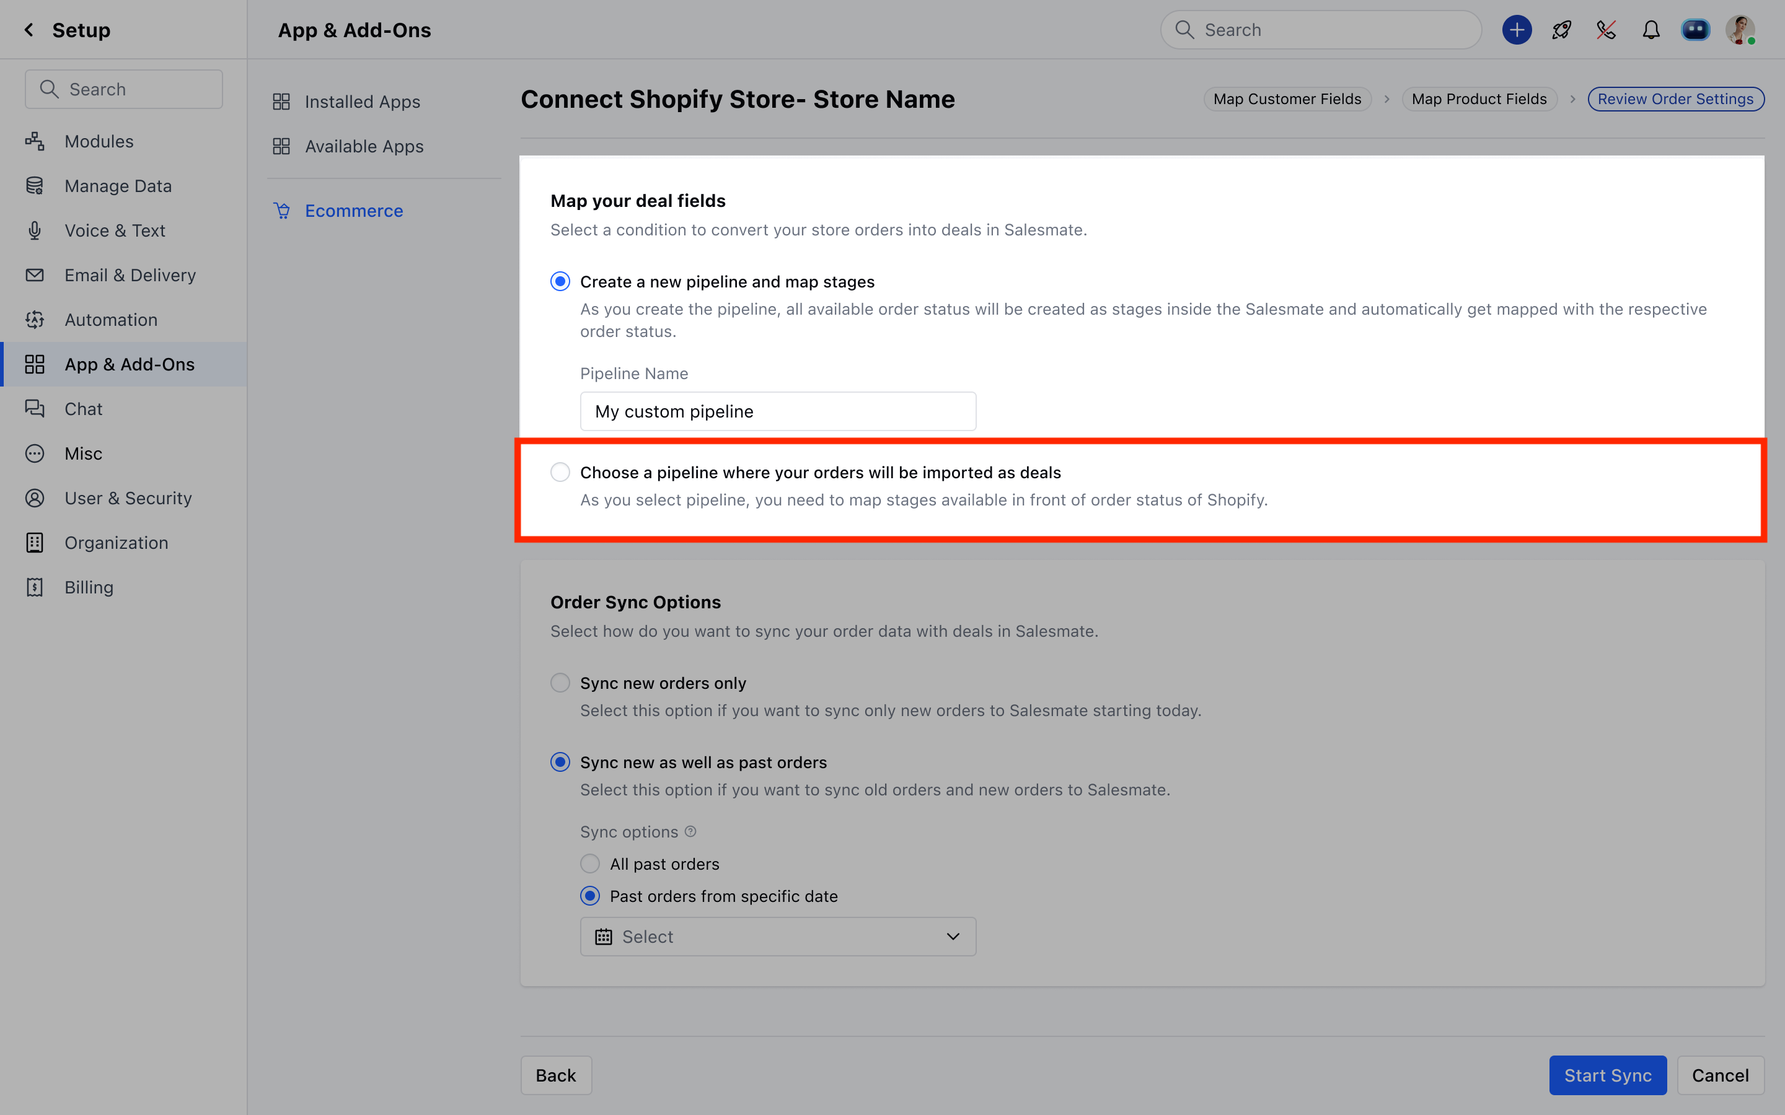Click the User & Security person icon
Viewport: 1785px width, 1115px height.
35,498
